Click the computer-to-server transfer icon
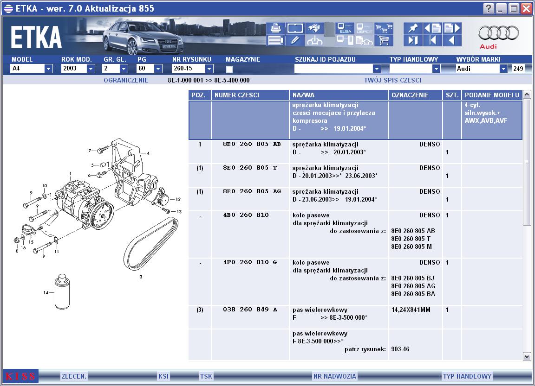This screenshot has width=535, height=386. (345, 40)
